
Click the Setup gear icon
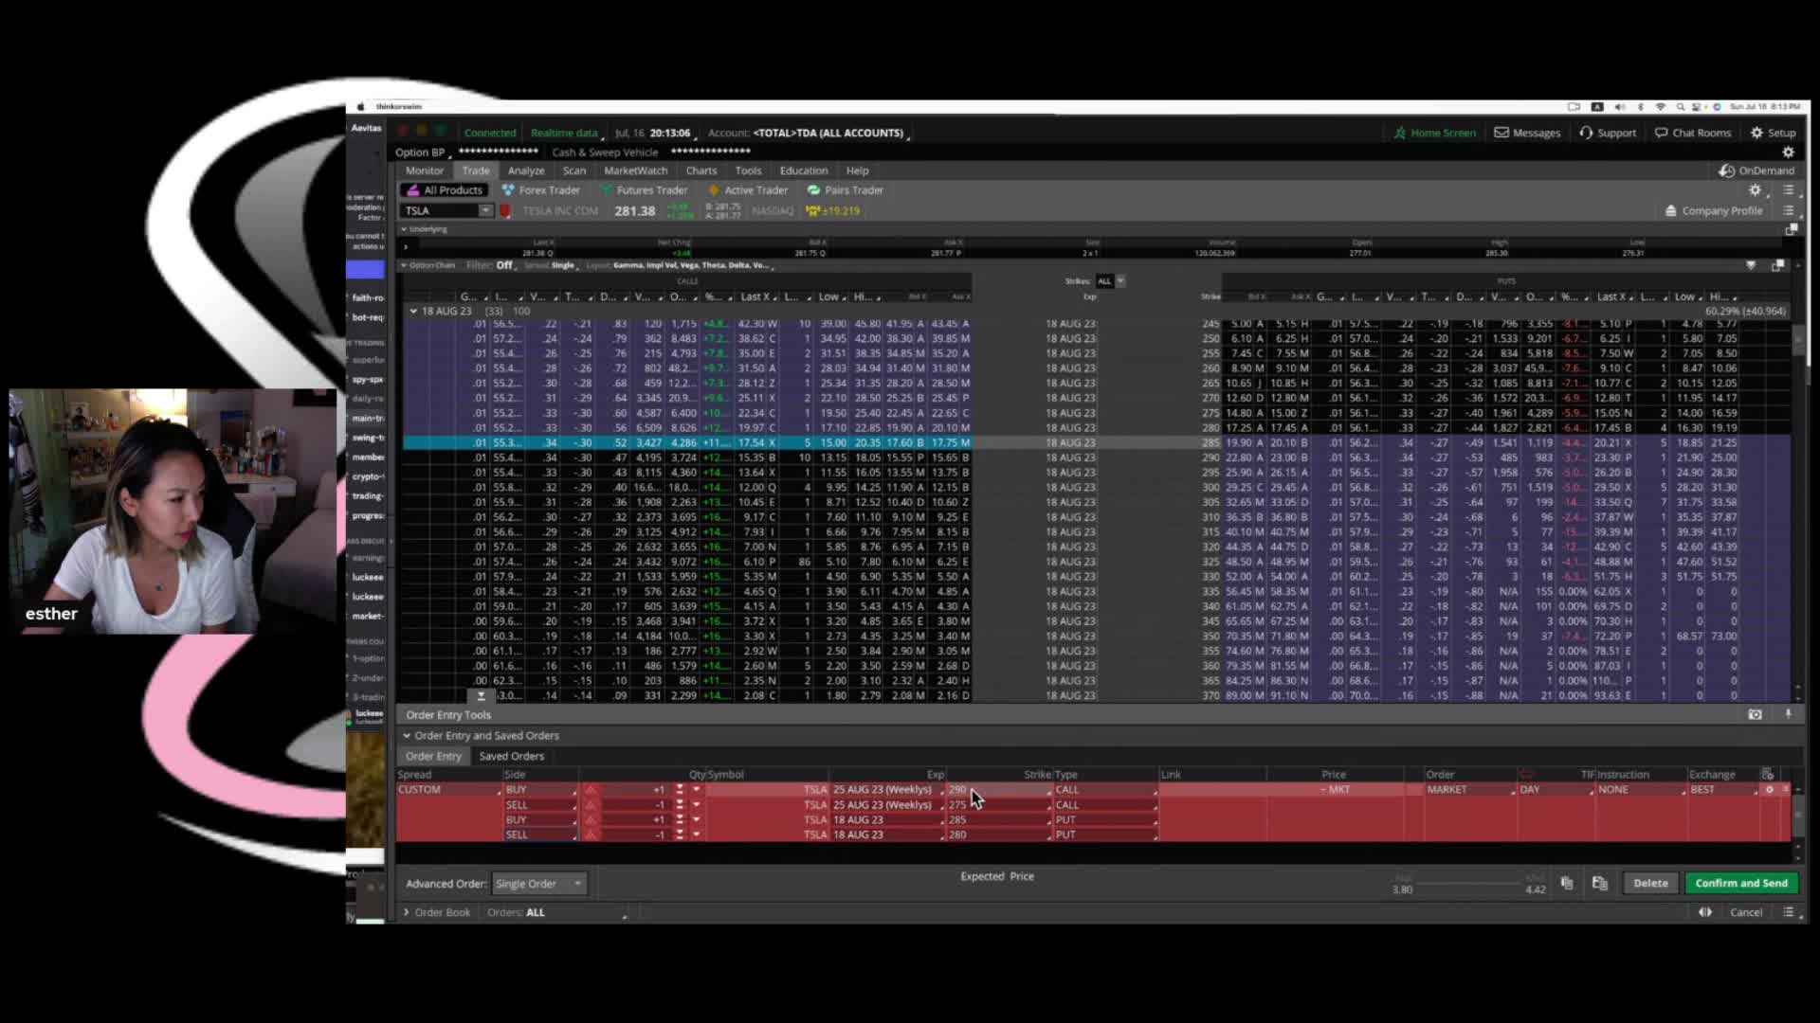click(1756, 133)
